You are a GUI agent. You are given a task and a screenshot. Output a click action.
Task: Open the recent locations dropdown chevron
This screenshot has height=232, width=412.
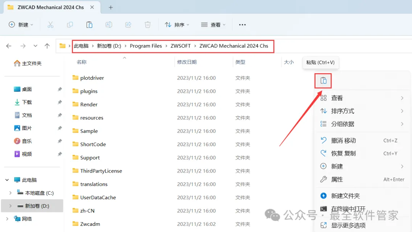[35, 46]
